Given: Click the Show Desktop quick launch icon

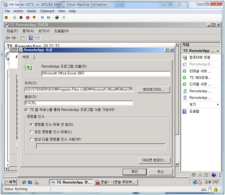Looking at the screenshot, I should [x=30, y=182].
